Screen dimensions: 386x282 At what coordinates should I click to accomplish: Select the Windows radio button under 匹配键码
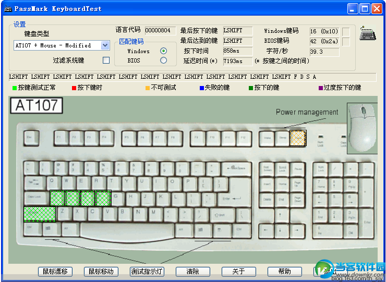tap(163, 51)
